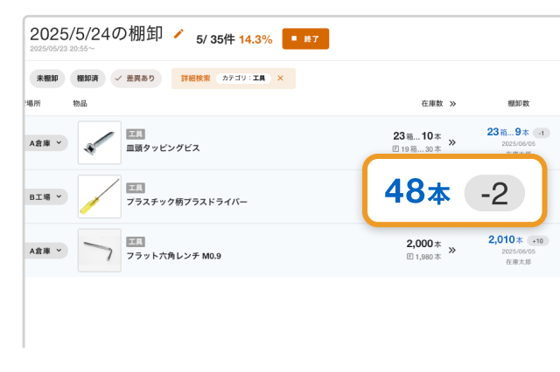Expand the B工場 location dropdown
This screenshot has width=560, height=372.
point(46,197)
